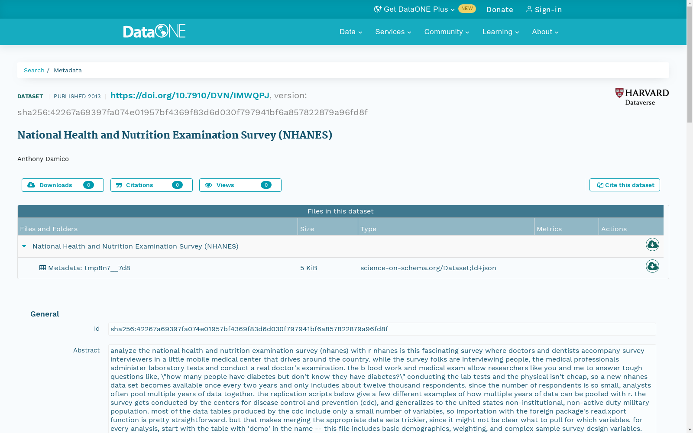This screenshot has height=433, width=693.
Task: Download the whole NHANES dataset package
Action: (x=652, y=245)
